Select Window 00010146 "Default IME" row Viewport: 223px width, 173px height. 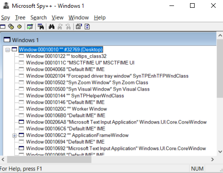[65, 102]
